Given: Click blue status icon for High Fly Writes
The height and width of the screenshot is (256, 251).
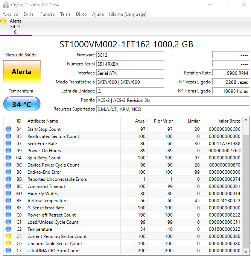Looking at the screenshot, I should pos(8,193).
